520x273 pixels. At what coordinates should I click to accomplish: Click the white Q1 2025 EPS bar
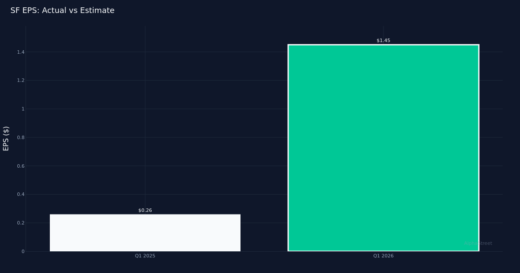tap(145, 233)
